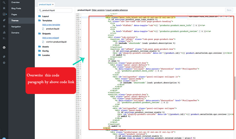The height and width of the screenshot is (139, 236).
Task: Open the Older versions link
Action: (x=99, y=10)
